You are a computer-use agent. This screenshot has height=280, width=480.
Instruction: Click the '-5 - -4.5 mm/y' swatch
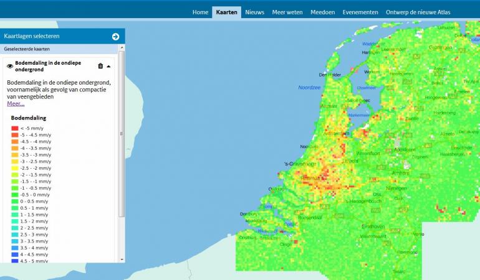(x=15, y=135)
